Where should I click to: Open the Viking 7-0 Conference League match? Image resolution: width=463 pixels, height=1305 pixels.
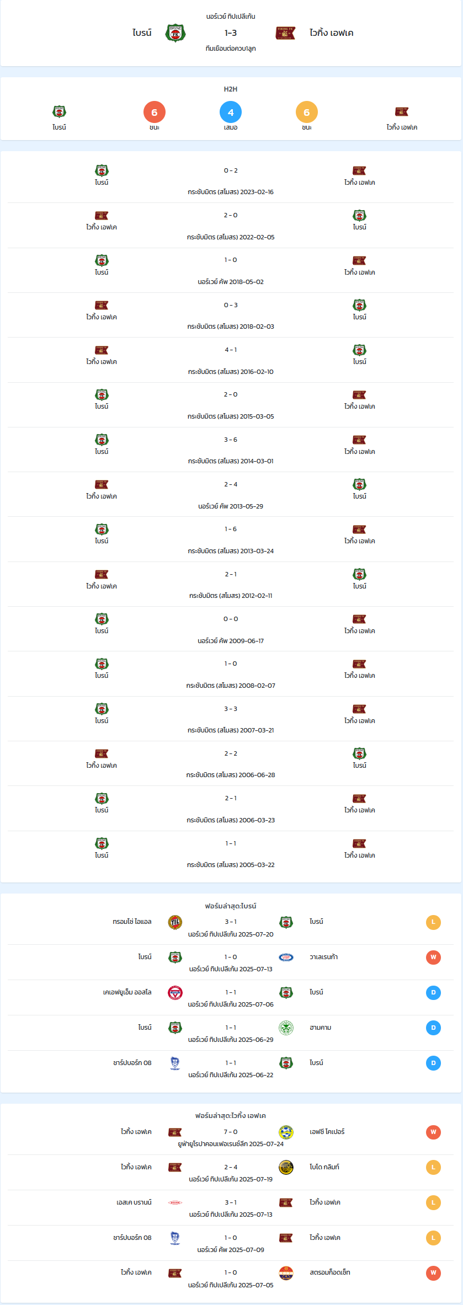coord(231,1137)
